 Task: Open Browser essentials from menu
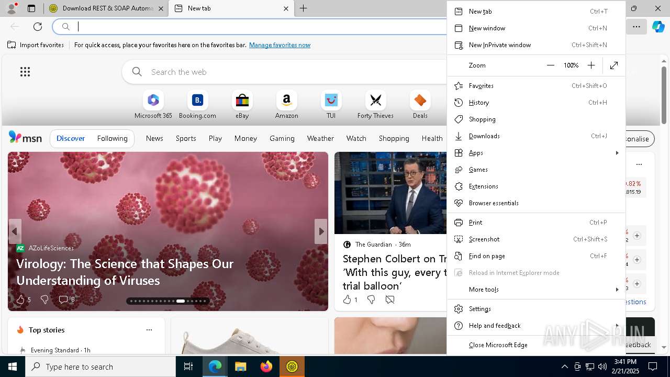pyautogui.click(x=536, y=203)
